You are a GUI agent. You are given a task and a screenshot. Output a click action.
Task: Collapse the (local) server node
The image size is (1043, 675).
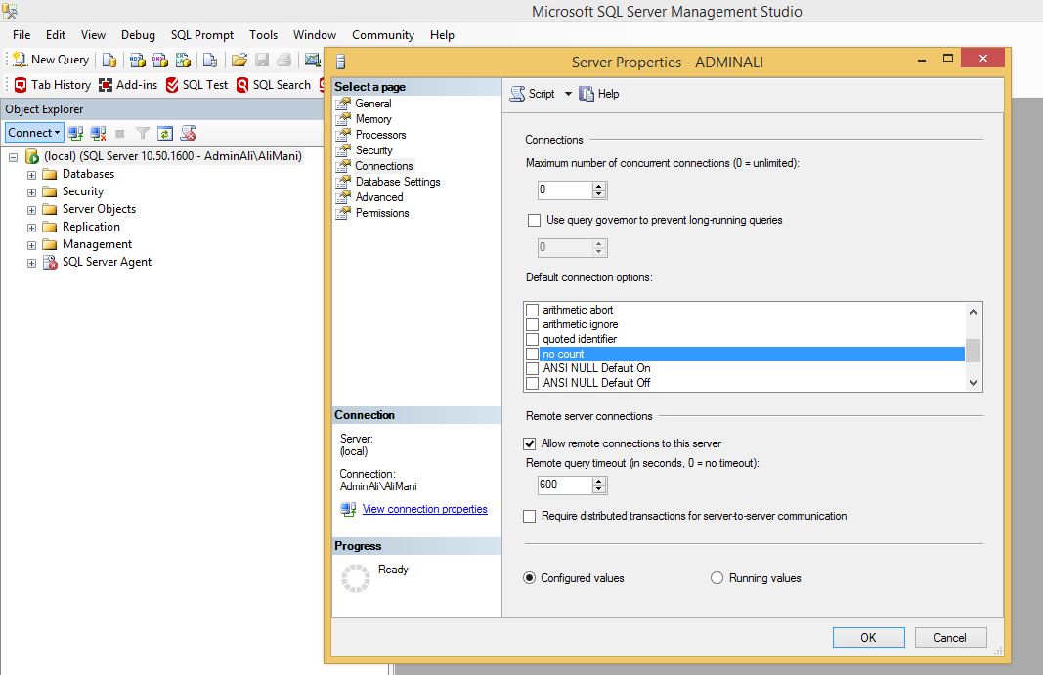[14, 157]
